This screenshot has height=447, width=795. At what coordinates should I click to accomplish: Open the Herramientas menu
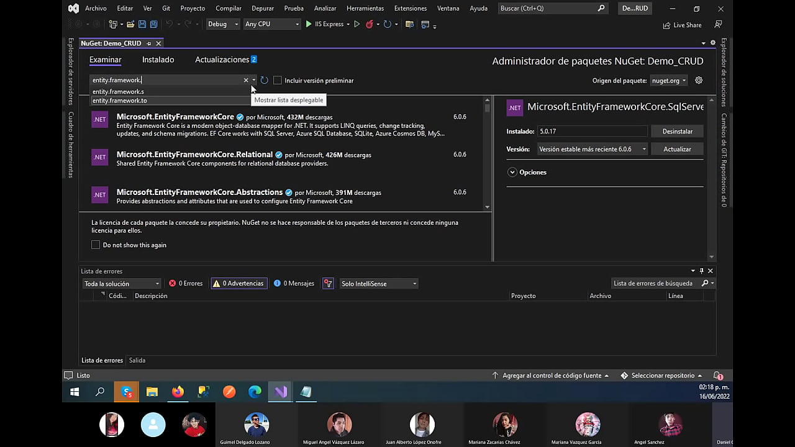click(365, 8)
